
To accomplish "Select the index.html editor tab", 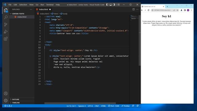I will pos(43,10).
